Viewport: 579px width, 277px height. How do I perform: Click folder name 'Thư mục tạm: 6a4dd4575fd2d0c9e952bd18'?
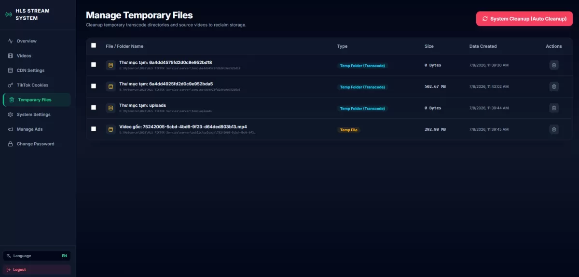(165, 62)
